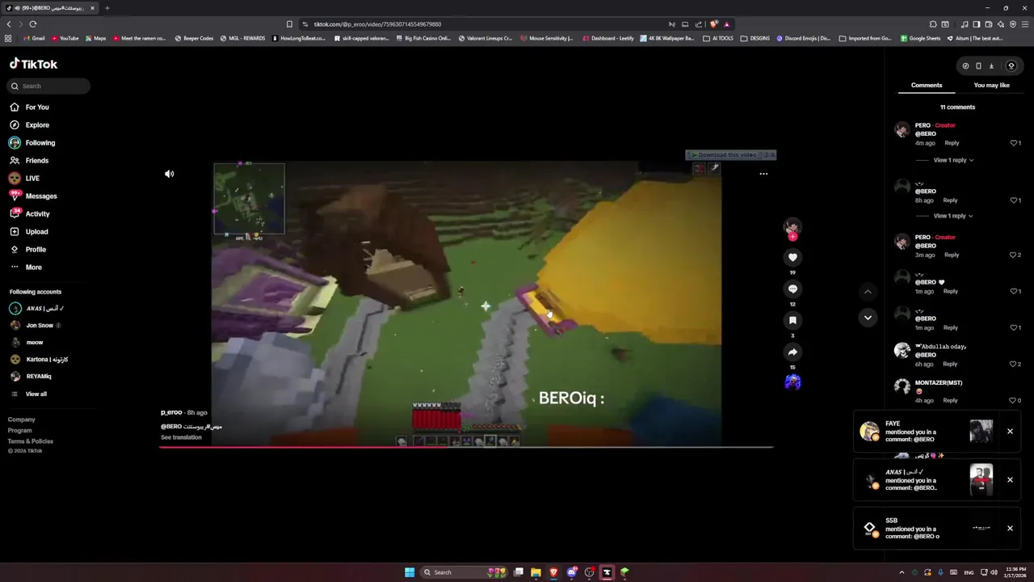This screenshot has height=582, width=1034.
Task: Reply to Abdullah oday's comment
Action: pyautogui.click(x=950, y=364)
